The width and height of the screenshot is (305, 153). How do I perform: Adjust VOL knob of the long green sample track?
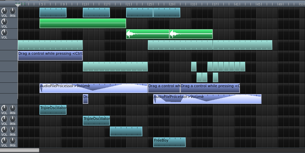click(x=4, y=22)
